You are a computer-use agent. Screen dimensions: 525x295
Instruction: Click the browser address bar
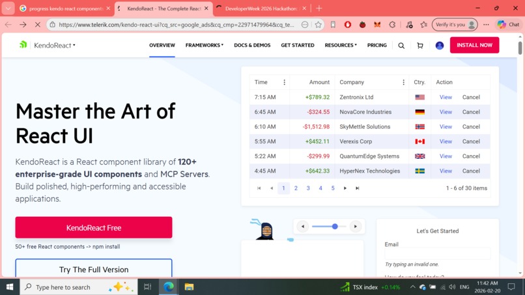tap(177, 25)
